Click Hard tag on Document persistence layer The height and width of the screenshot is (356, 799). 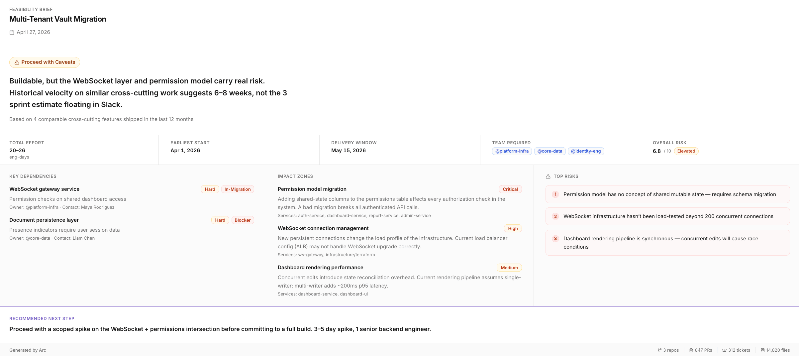[220, 220]
